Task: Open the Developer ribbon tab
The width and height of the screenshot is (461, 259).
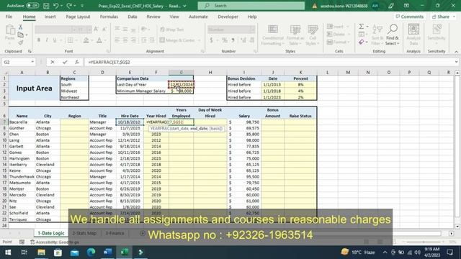Action: point(228,17)
